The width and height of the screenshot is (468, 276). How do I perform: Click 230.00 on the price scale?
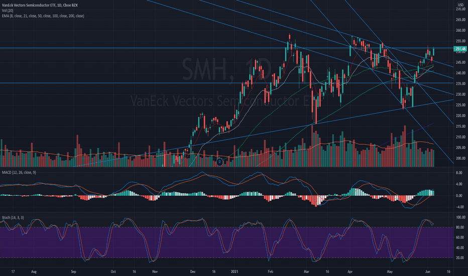[x=460, y=94]
